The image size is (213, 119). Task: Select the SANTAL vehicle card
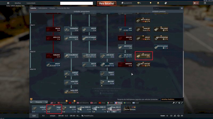pyautogui.click(x=107, y=65)
